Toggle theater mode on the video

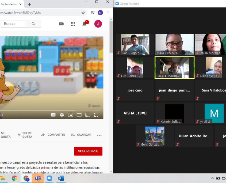79,115
